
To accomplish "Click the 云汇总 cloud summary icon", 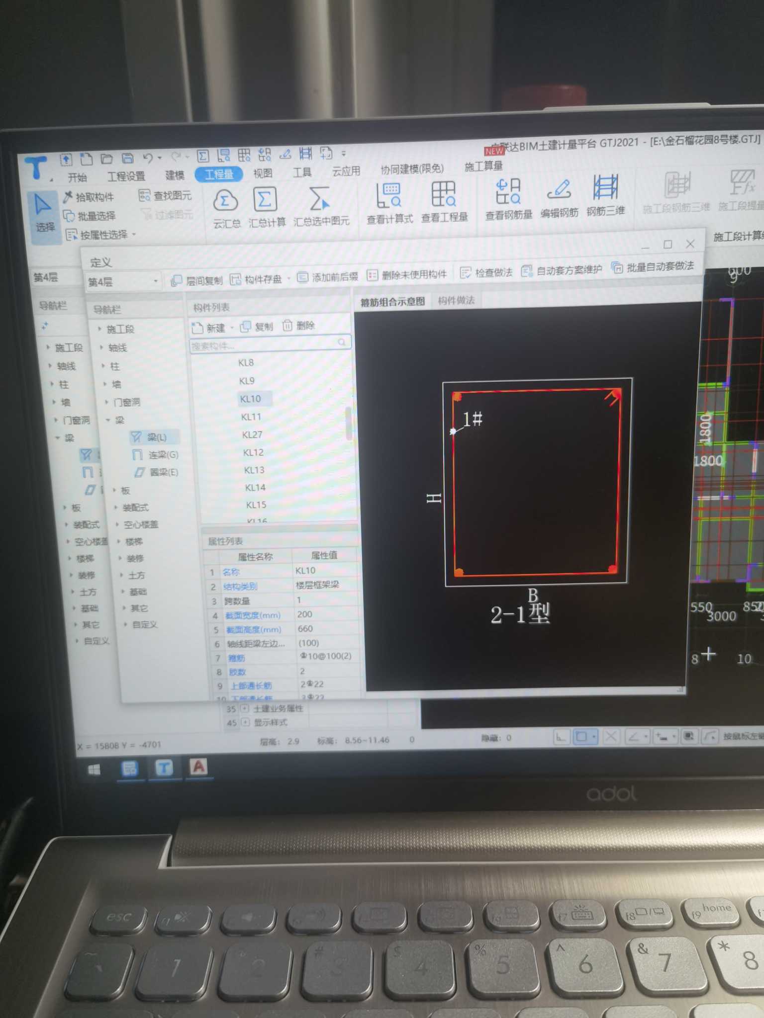I will point(225,208).
